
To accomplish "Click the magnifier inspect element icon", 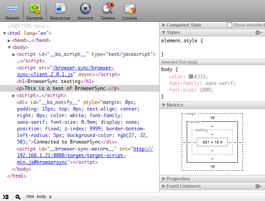I will 18,197.
